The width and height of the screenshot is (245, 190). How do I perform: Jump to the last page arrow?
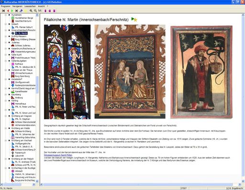[x=16, y=11]
